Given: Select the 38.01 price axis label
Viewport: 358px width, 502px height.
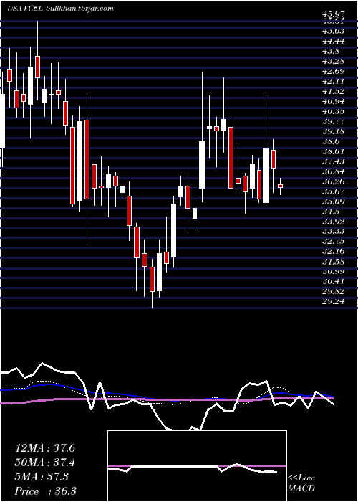Looking at the screenshot, I should 334,152.
